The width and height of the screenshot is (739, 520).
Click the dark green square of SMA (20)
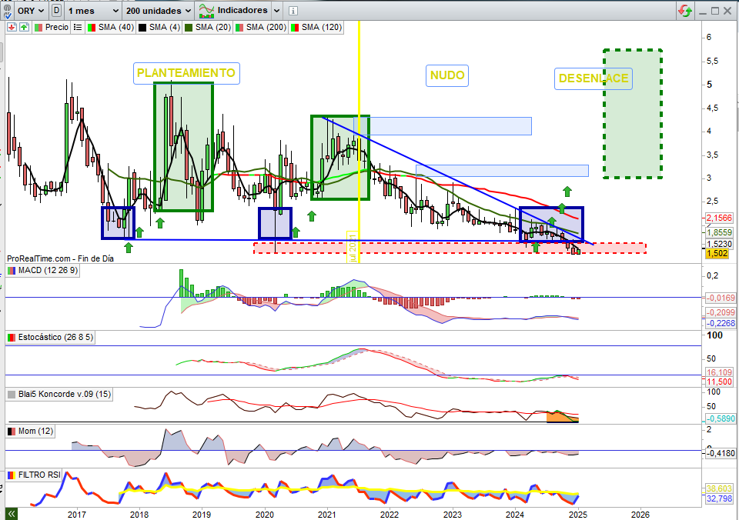tap(189, 28)
